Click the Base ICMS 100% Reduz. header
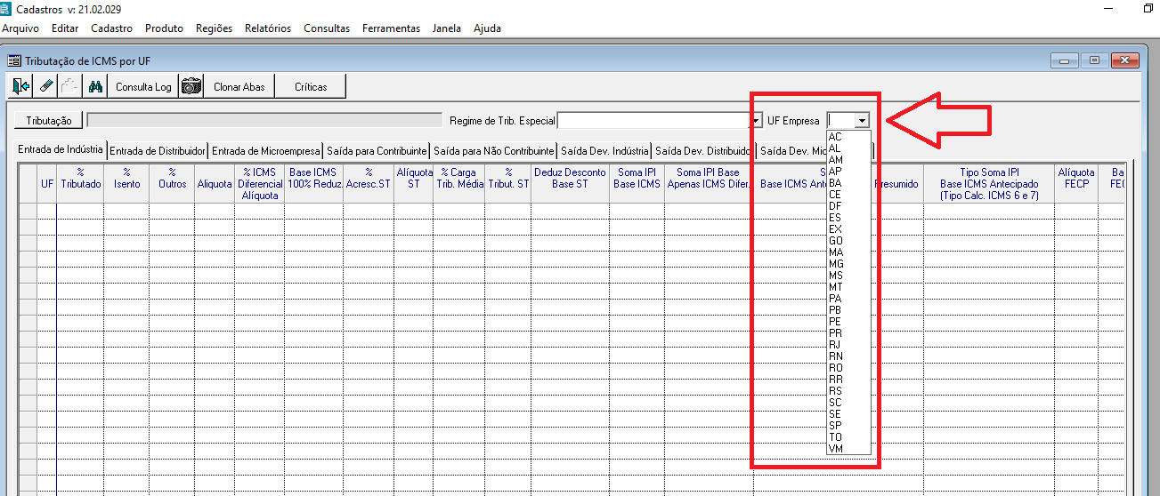The width and height of the screenshot is (1160, 496). (313, 184)
